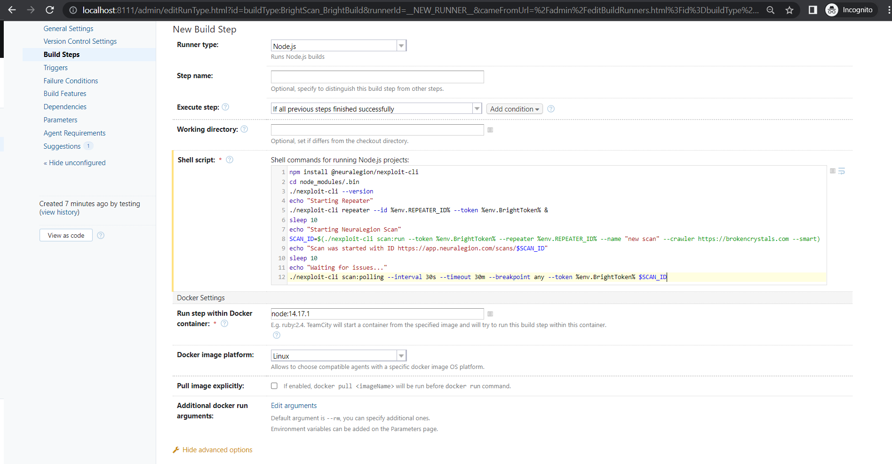Click the browser address bar URL
892x464 pixels.
[420, 10]
